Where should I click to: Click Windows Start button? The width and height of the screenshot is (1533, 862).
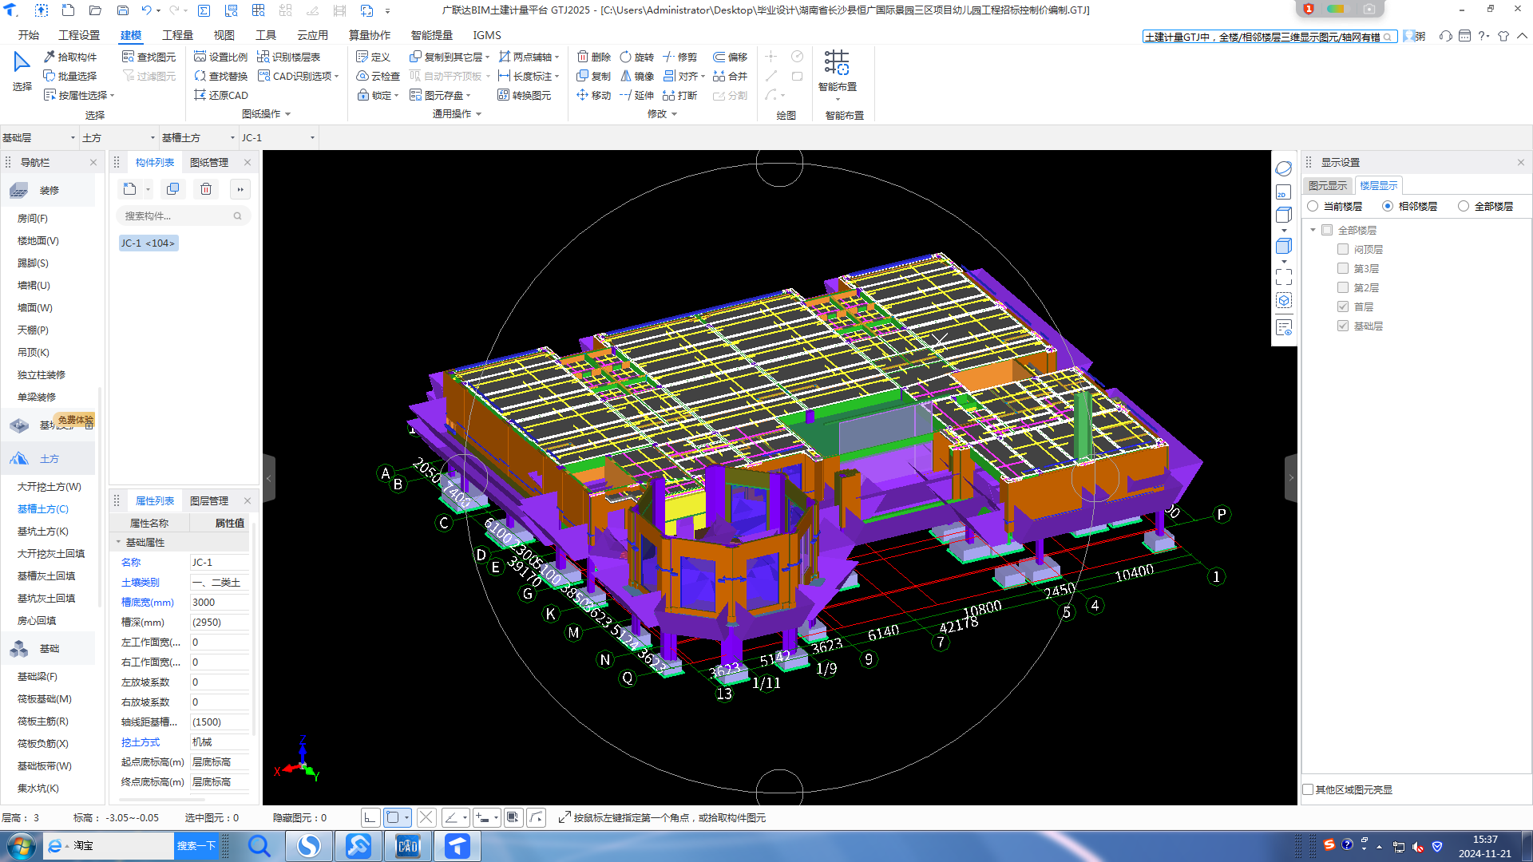(22, 846)
